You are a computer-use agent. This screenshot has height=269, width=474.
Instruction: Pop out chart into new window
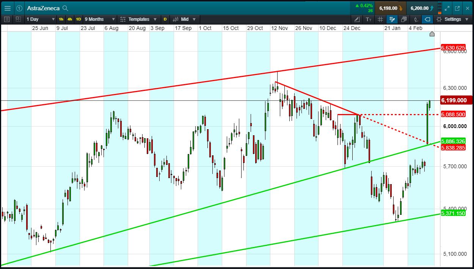457,8
